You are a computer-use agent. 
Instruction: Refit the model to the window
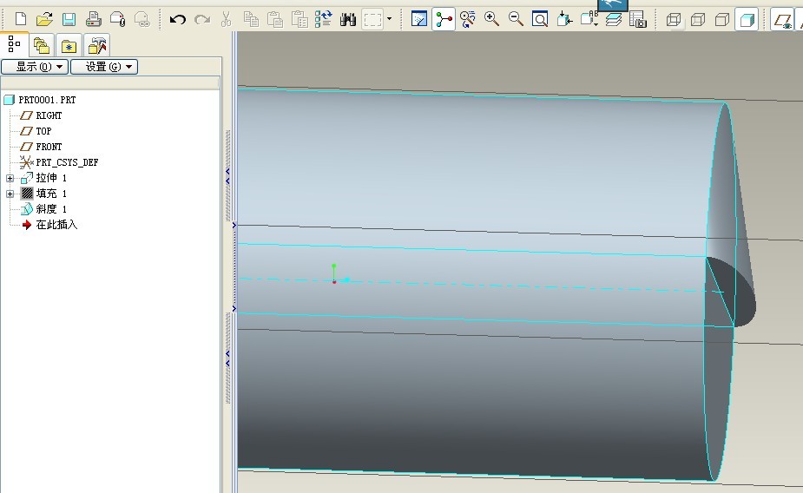coord(540,19)
